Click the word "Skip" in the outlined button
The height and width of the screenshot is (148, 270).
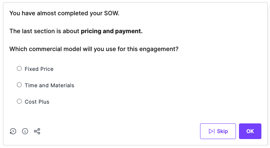click(x=223, y=131)
